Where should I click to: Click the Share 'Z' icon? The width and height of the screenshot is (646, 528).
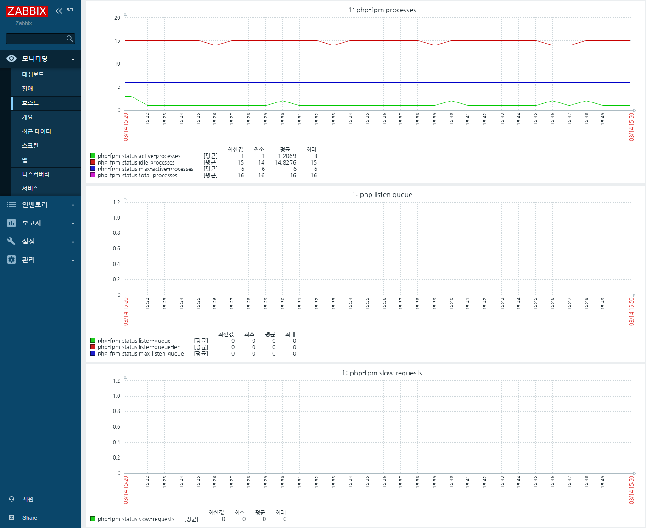point(11,517)
